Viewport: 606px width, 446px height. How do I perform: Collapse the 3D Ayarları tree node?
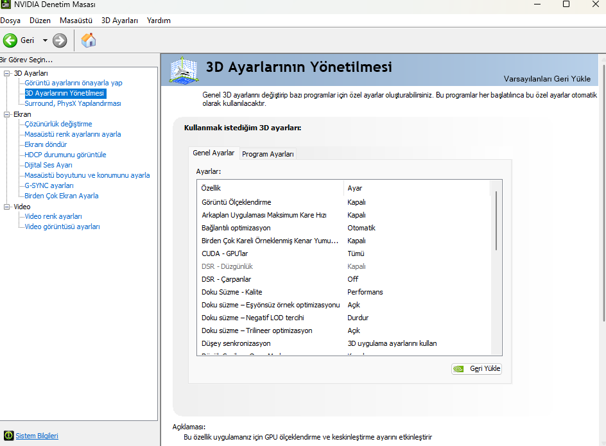point(6,73)
